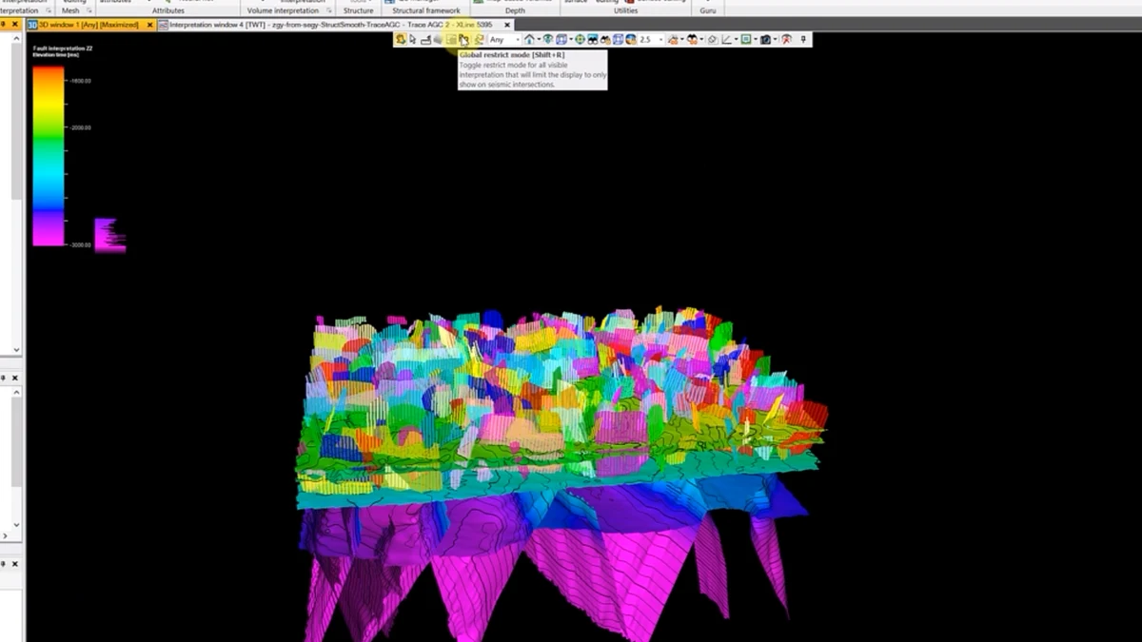Click the toolbar pin icon

(x=804, y=40)
